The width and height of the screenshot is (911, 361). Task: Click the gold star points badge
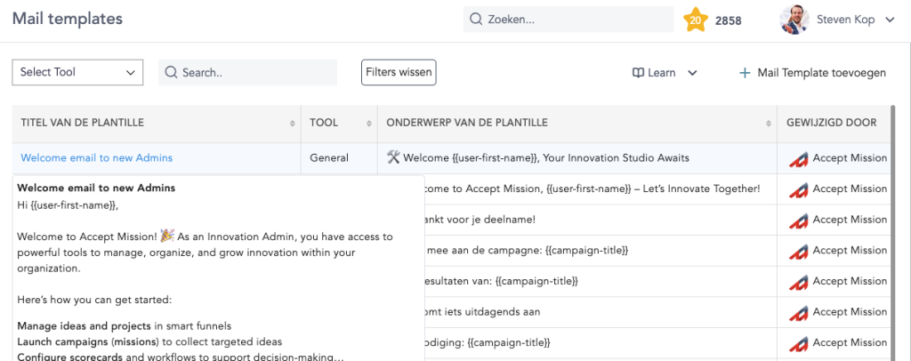(x=696, y=20)
